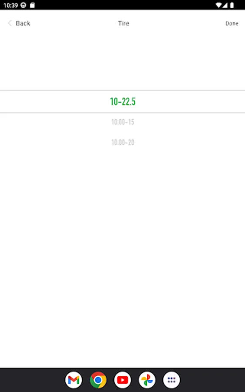The image size is (245, 392).
Task: Tap the 10:39 clock in status bar
Action: [x=10, y=5]
